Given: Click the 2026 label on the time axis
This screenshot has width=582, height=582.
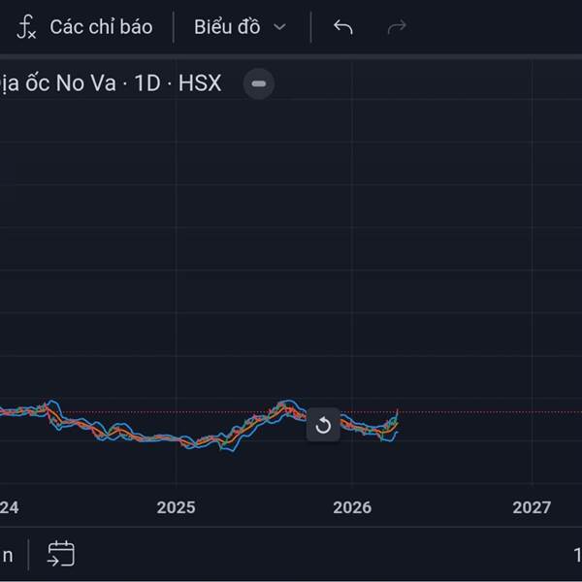Looking at the screenshot, I should pos(352,507).
